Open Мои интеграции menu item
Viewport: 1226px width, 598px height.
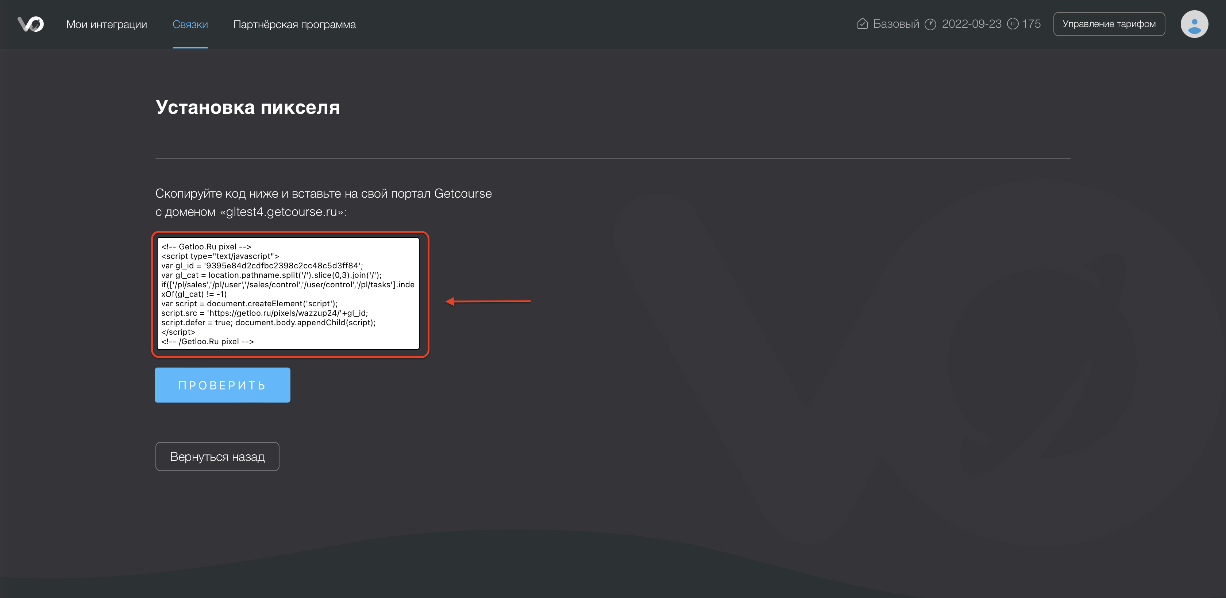coord(107,24)
